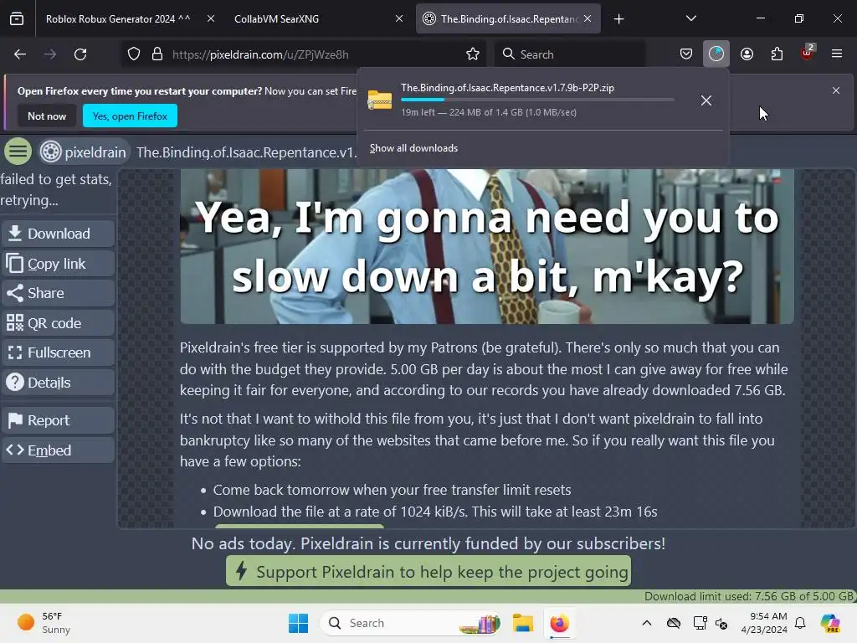Viewport: 857px width, 643px height.
Task: Click the site padlock security icon
Action: [x=157, y=54]
